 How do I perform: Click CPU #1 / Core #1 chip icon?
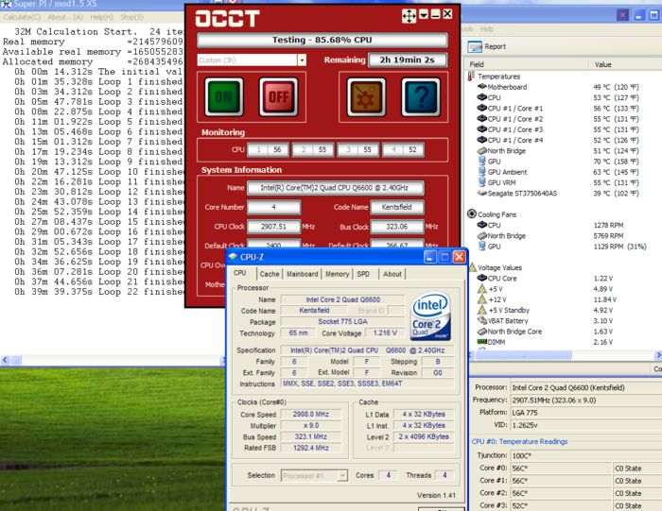coord(482,108)
